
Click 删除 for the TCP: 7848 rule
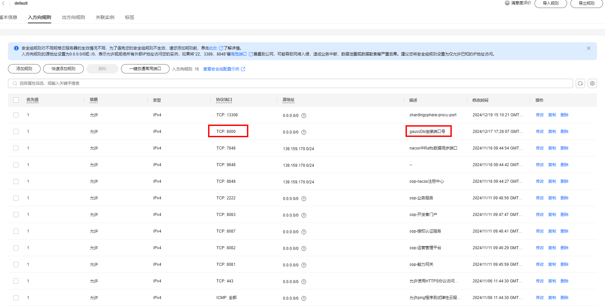click(x=564, y=148)
